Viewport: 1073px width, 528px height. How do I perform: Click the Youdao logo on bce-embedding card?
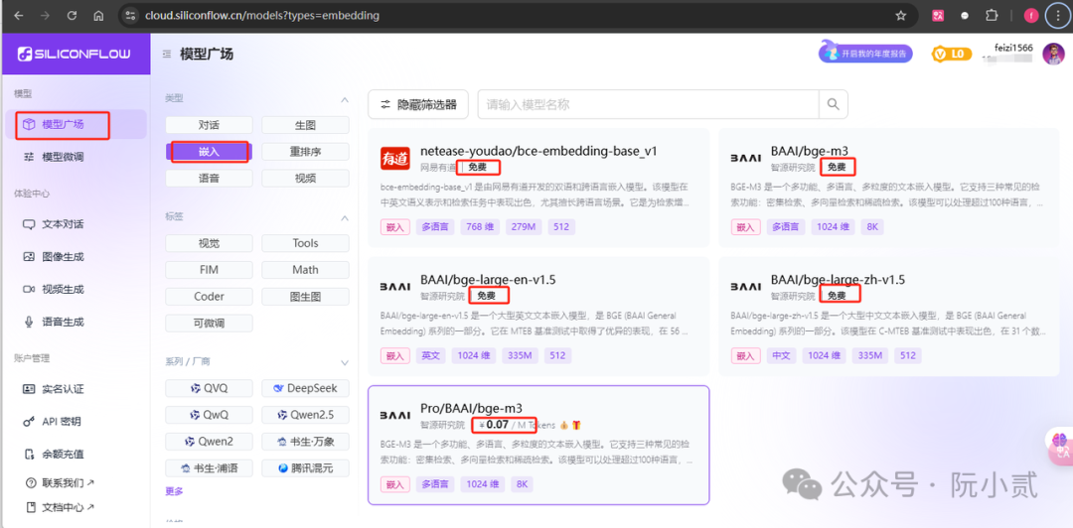coord(394,158)
